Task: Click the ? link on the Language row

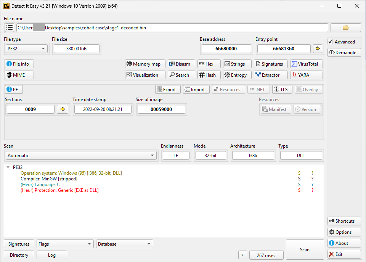Action: 313,185
